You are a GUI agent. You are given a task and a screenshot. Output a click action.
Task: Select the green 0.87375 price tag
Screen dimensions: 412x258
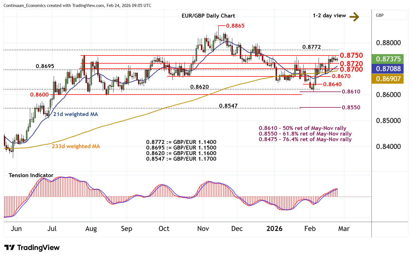[388, 59]
